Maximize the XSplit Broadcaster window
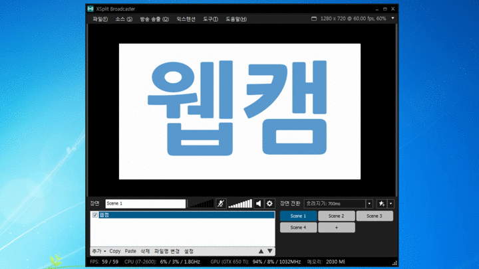 (385, 9)
